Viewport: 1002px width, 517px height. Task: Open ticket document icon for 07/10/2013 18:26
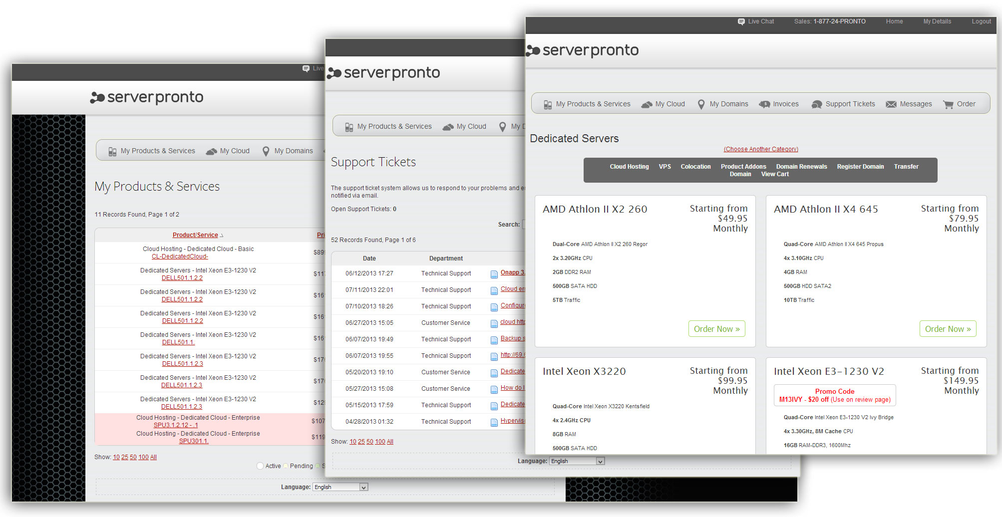[x=494, y=307]
